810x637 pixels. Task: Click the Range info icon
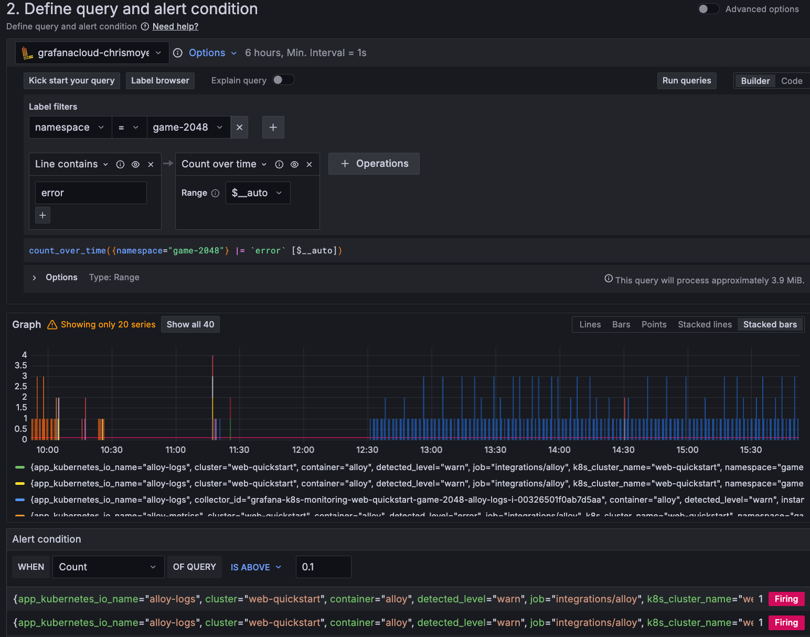[216, 193]
